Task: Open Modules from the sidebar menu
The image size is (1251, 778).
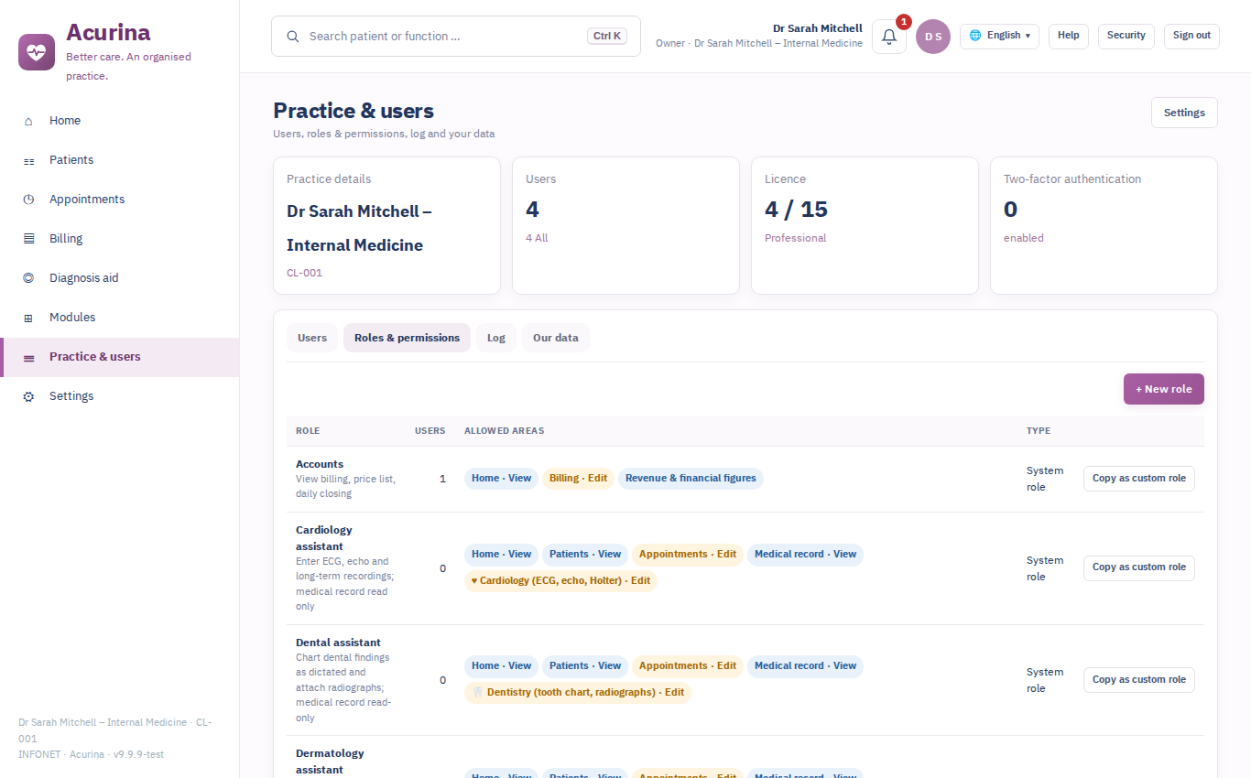Action: point(120,318)
